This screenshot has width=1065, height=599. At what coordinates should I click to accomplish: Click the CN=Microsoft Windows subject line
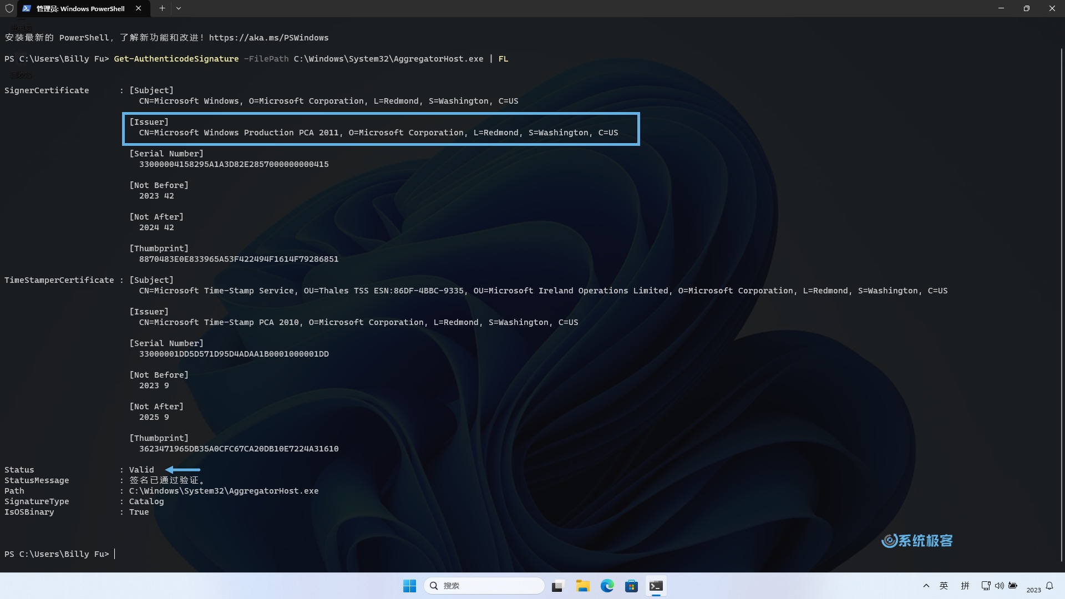point(328,101)
